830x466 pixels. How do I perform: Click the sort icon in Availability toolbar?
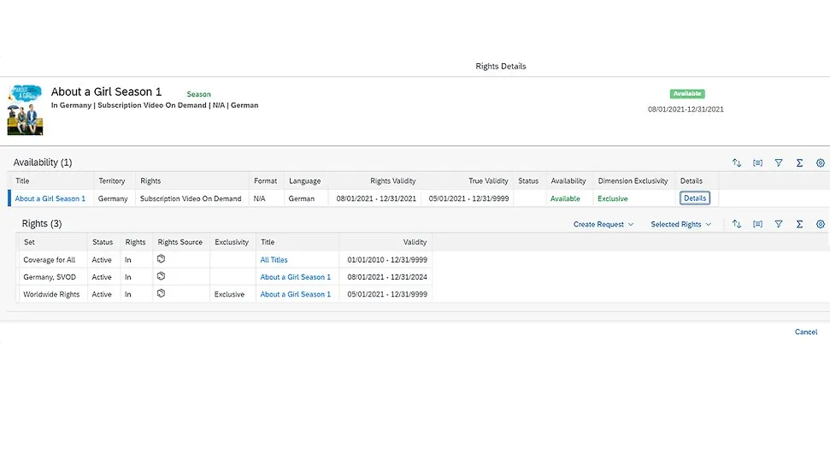coord(737,162)
